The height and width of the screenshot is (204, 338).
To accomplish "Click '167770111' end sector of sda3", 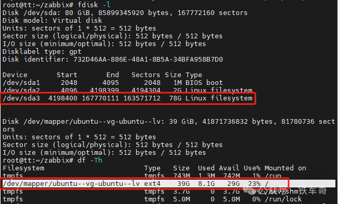I will pyautogui.click(x=100, y=98).
